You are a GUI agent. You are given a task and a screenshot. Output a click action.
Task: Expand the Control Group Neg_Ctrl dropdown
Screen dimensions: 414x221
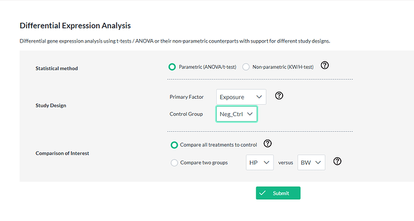pos(236,114)
